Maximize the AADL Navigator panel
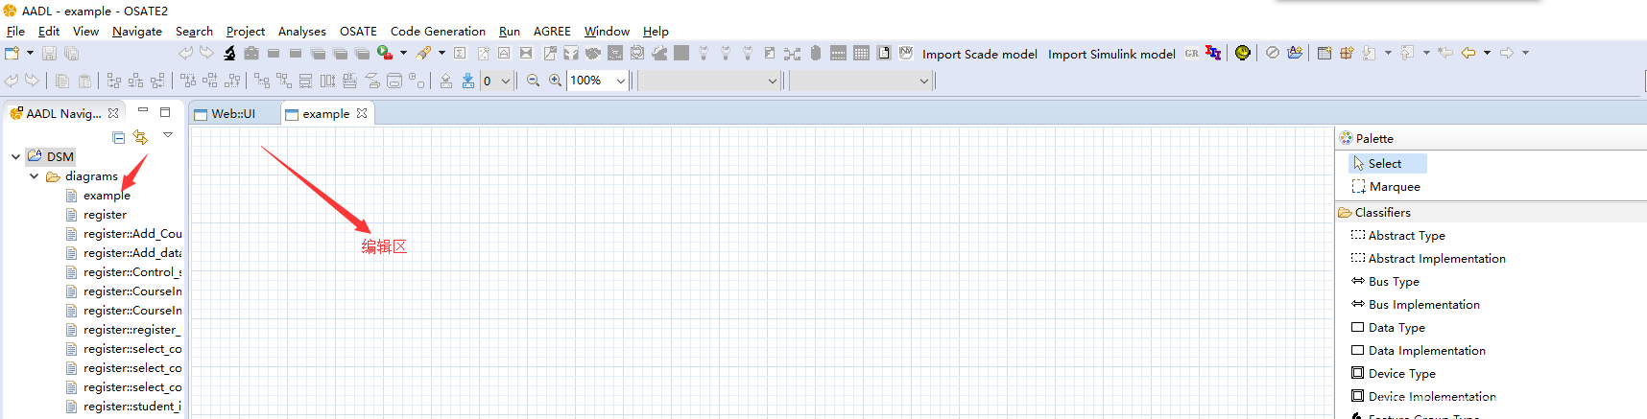1647x419 pixels. (x=165, y=112)
